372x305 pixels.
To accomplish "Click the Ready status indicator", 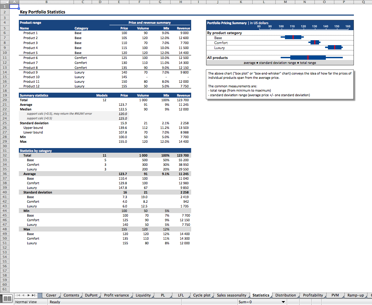I will click(x=55, y=302).
